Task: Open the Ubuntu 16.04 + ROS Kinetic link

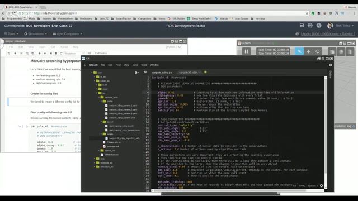Action: point(328,33)
